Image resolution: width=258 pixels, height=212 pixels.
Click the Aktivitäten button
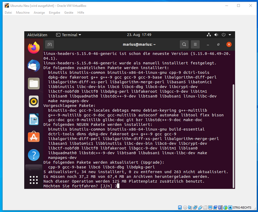pos(37,35)
